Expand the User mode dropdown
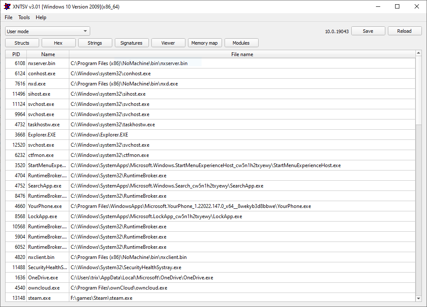This screenshot has height=307, width=427. [47, 31]
